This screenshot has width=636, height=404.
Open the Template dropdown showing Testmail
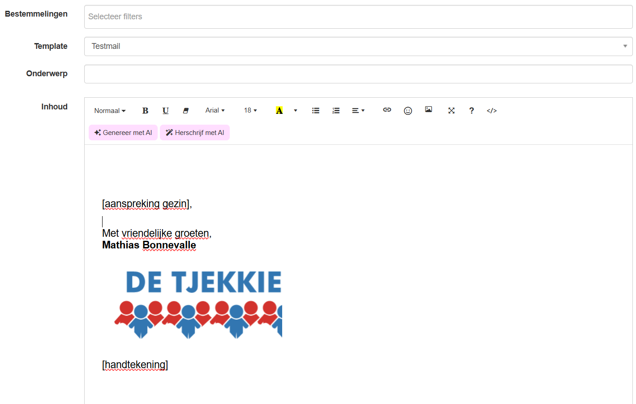(358, 46)
